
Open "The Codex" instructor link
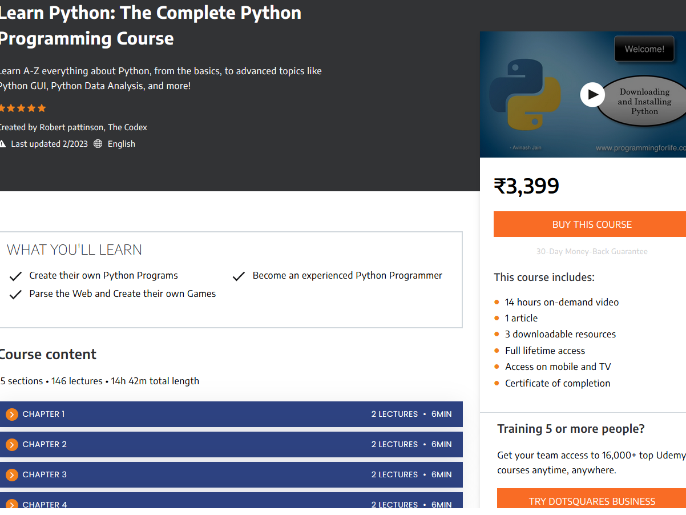[127, 127]
